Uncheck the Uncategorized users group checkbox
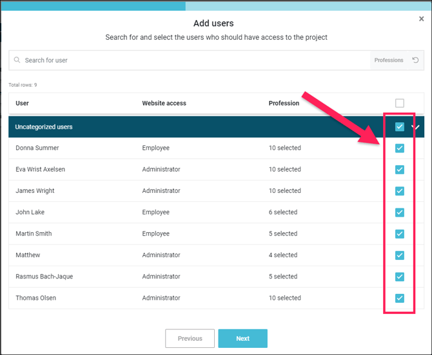The height and width of the screenshot is (355, 432). click(x=400, y=127)
